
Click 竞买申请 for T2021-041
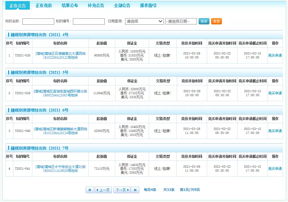pyautogui.click(x=275, y=169)
